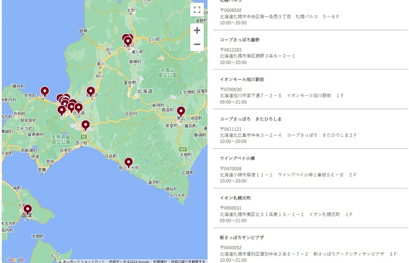Screen dimensions: 409x263
Task: Click the 苫小牧 label on map
Action: point(81,143)
